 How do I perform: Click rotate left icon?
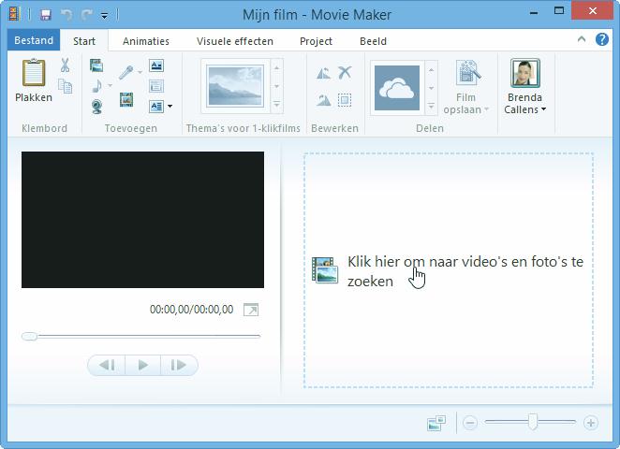[x=323, y=73]
